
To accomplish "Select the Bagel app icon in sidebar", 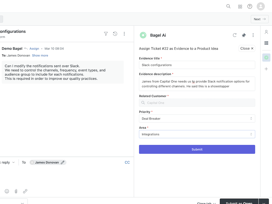I will [x=266, y=58].
